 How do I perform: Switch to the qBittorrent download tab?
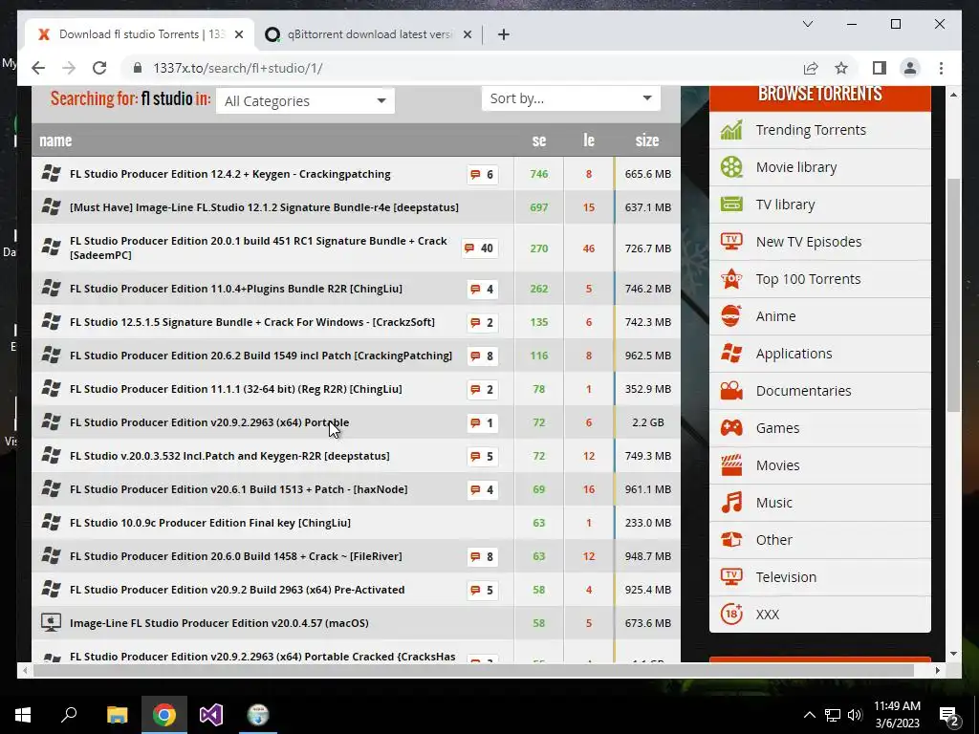point(369,34)
